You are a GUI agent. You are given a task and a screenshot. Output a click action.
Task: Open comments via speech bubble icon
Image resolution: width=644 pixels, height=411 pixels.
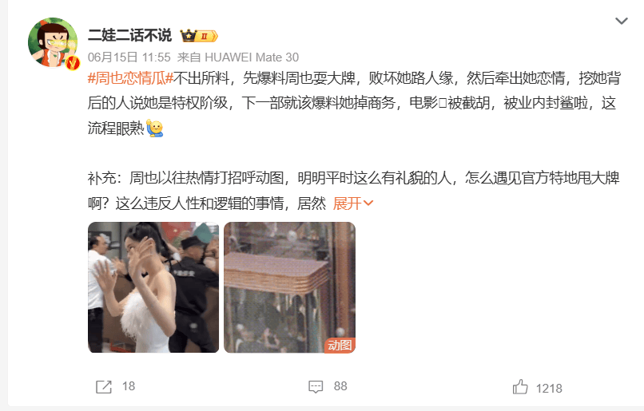pos(316,387)
